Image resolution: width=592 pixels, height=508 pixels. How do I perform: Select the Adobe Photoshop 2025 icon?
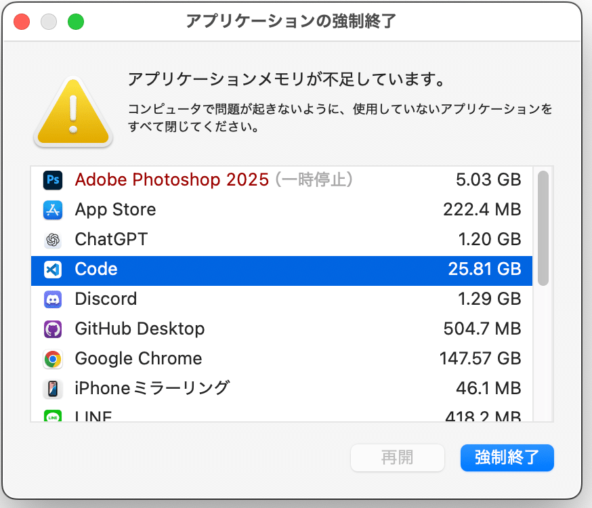[53, 180]
